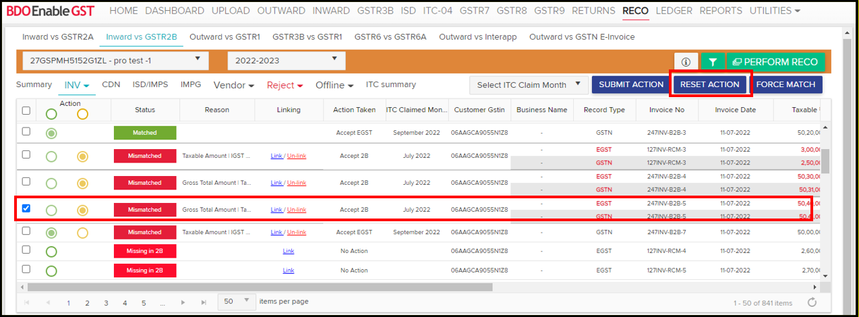
Task: Go to next page arrow in pager
Action: pos(183,303)
